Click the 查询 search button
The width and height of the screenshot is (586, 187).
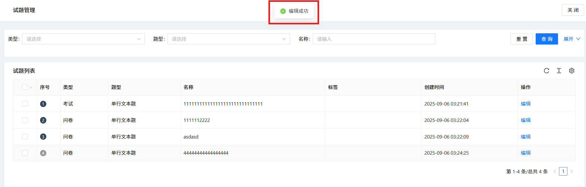click(547, 39)
